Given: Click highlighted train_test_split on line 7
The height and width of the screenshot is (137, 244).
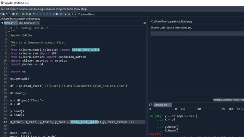Looking at the screenshot, I should (x=86, y=50).
